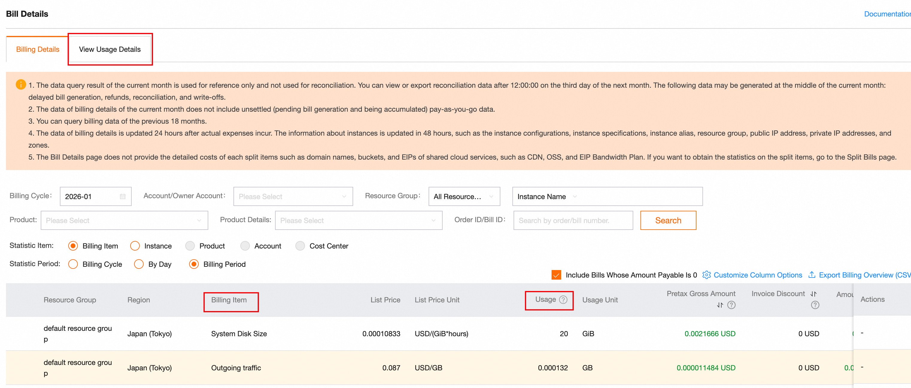Select the By Day statistic period
This screenshot has width=911, height=388.
[x=139, y=264]
